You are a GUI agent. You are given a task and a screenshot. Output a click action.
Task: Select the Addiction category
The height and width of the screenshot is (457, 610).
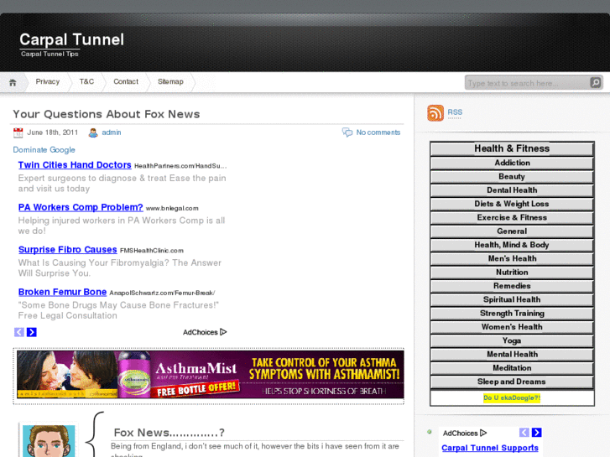click(x=512, y=163)
